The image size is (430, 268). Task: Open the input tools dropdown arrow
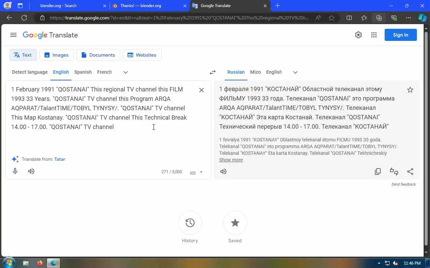click(x=201, y=172)
